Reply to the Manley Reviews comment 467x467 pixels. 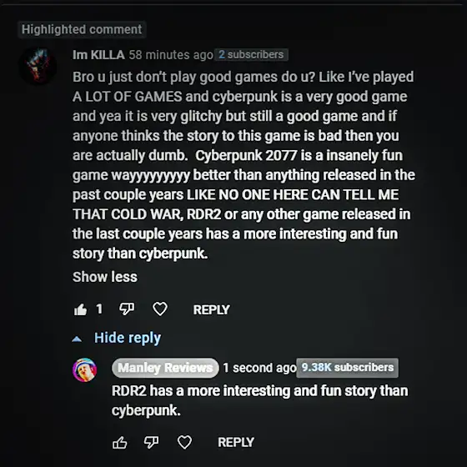point(236,442)
